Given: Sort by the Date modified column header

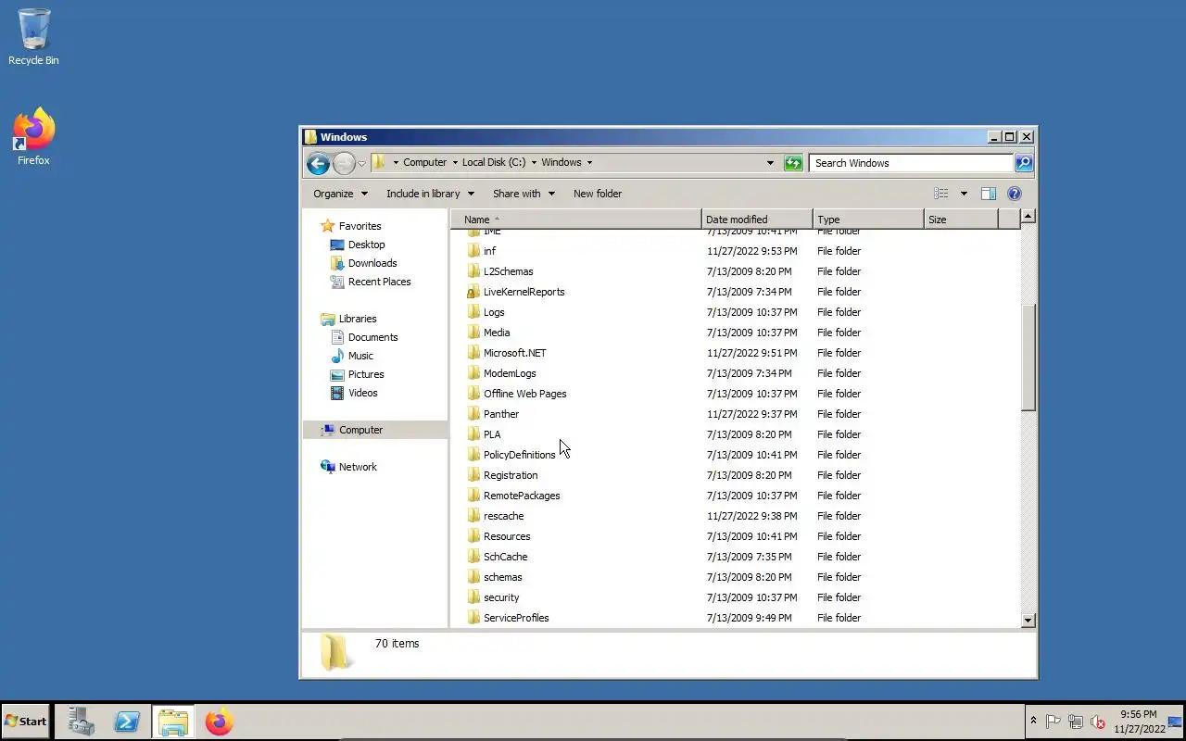Looking at the screenshot, I should point(757,220).
